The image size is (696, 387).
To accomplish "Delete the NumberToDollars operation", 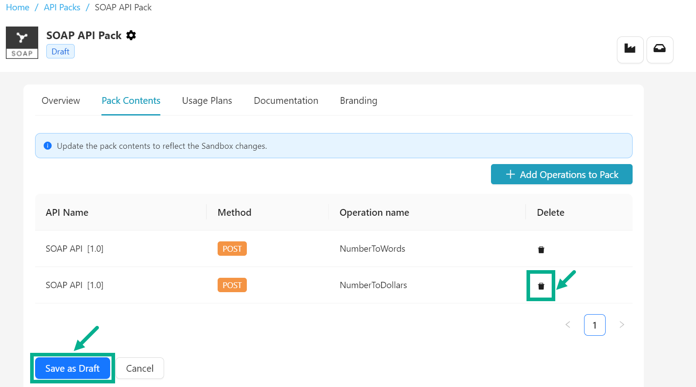I will pyautogui.click(x=541, y=286).
